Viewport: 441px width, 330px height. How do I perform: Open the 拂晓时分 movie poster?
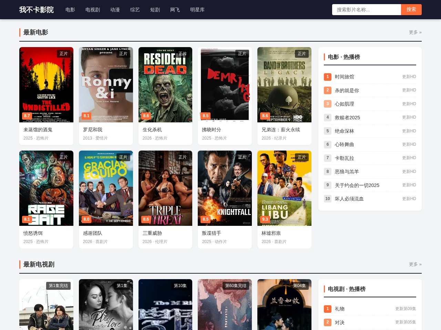tap(225, 85)
